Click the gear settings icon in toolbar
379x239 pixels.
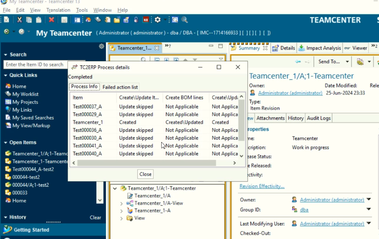pyautogui.click(x=158, y=20)
